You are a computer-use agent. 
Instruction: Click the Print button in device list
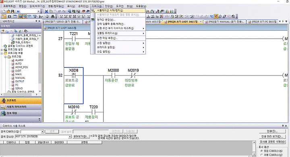point(272,131)
